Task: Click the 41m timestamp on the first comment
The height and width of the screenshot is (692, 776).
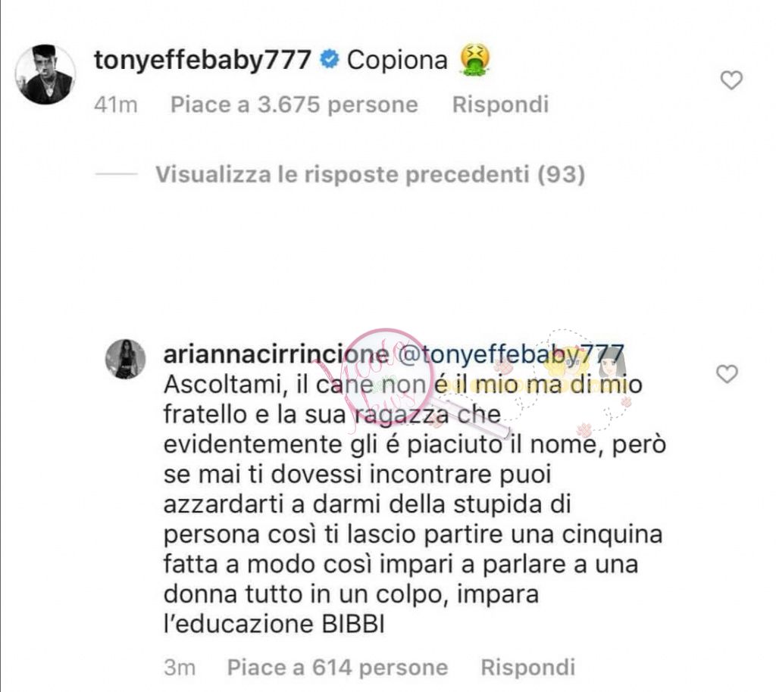Action: (x=116, y=104)
